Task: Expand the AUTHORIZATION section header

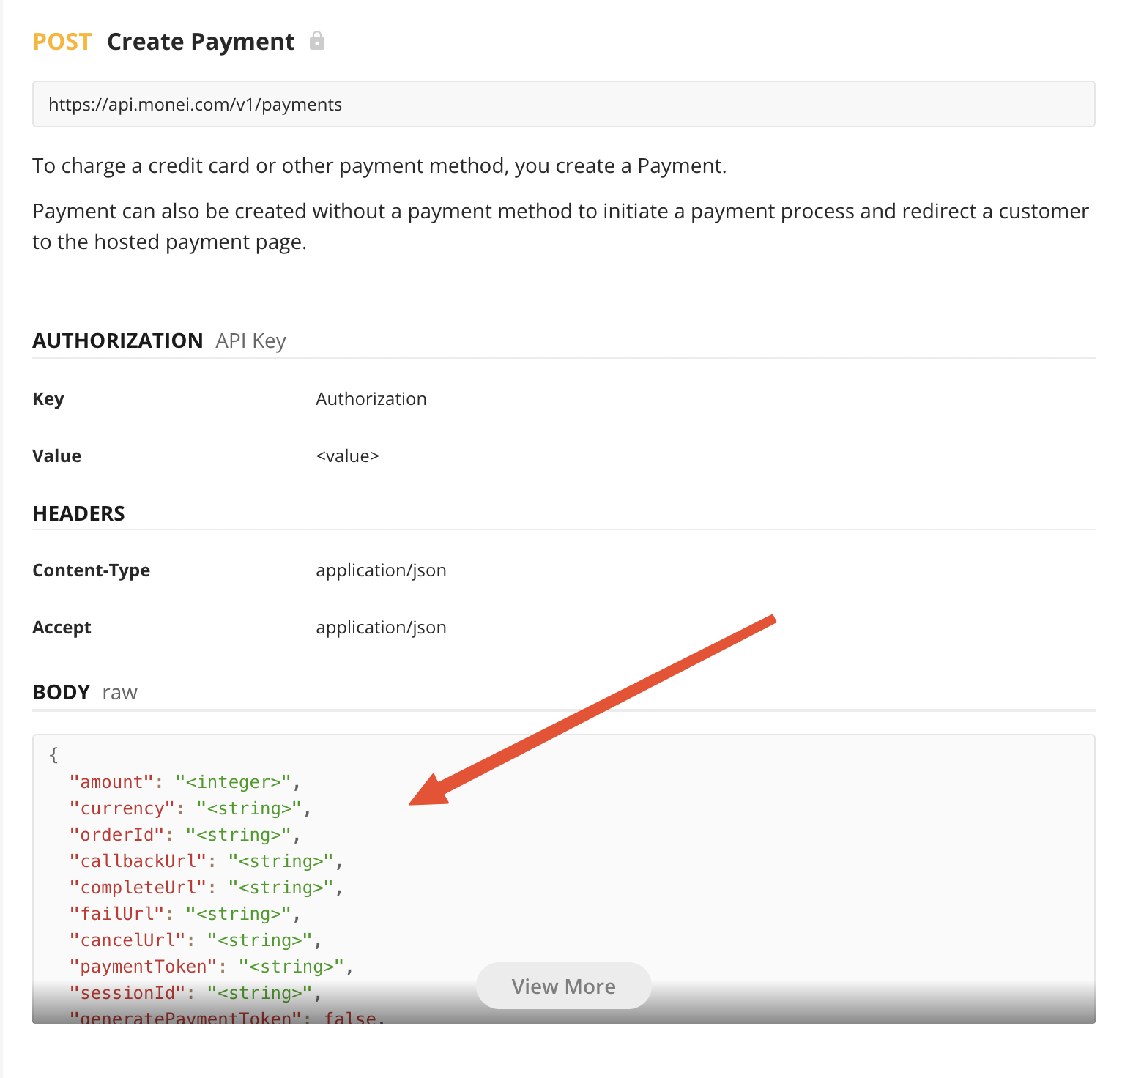Action: (x=118, y=340)
